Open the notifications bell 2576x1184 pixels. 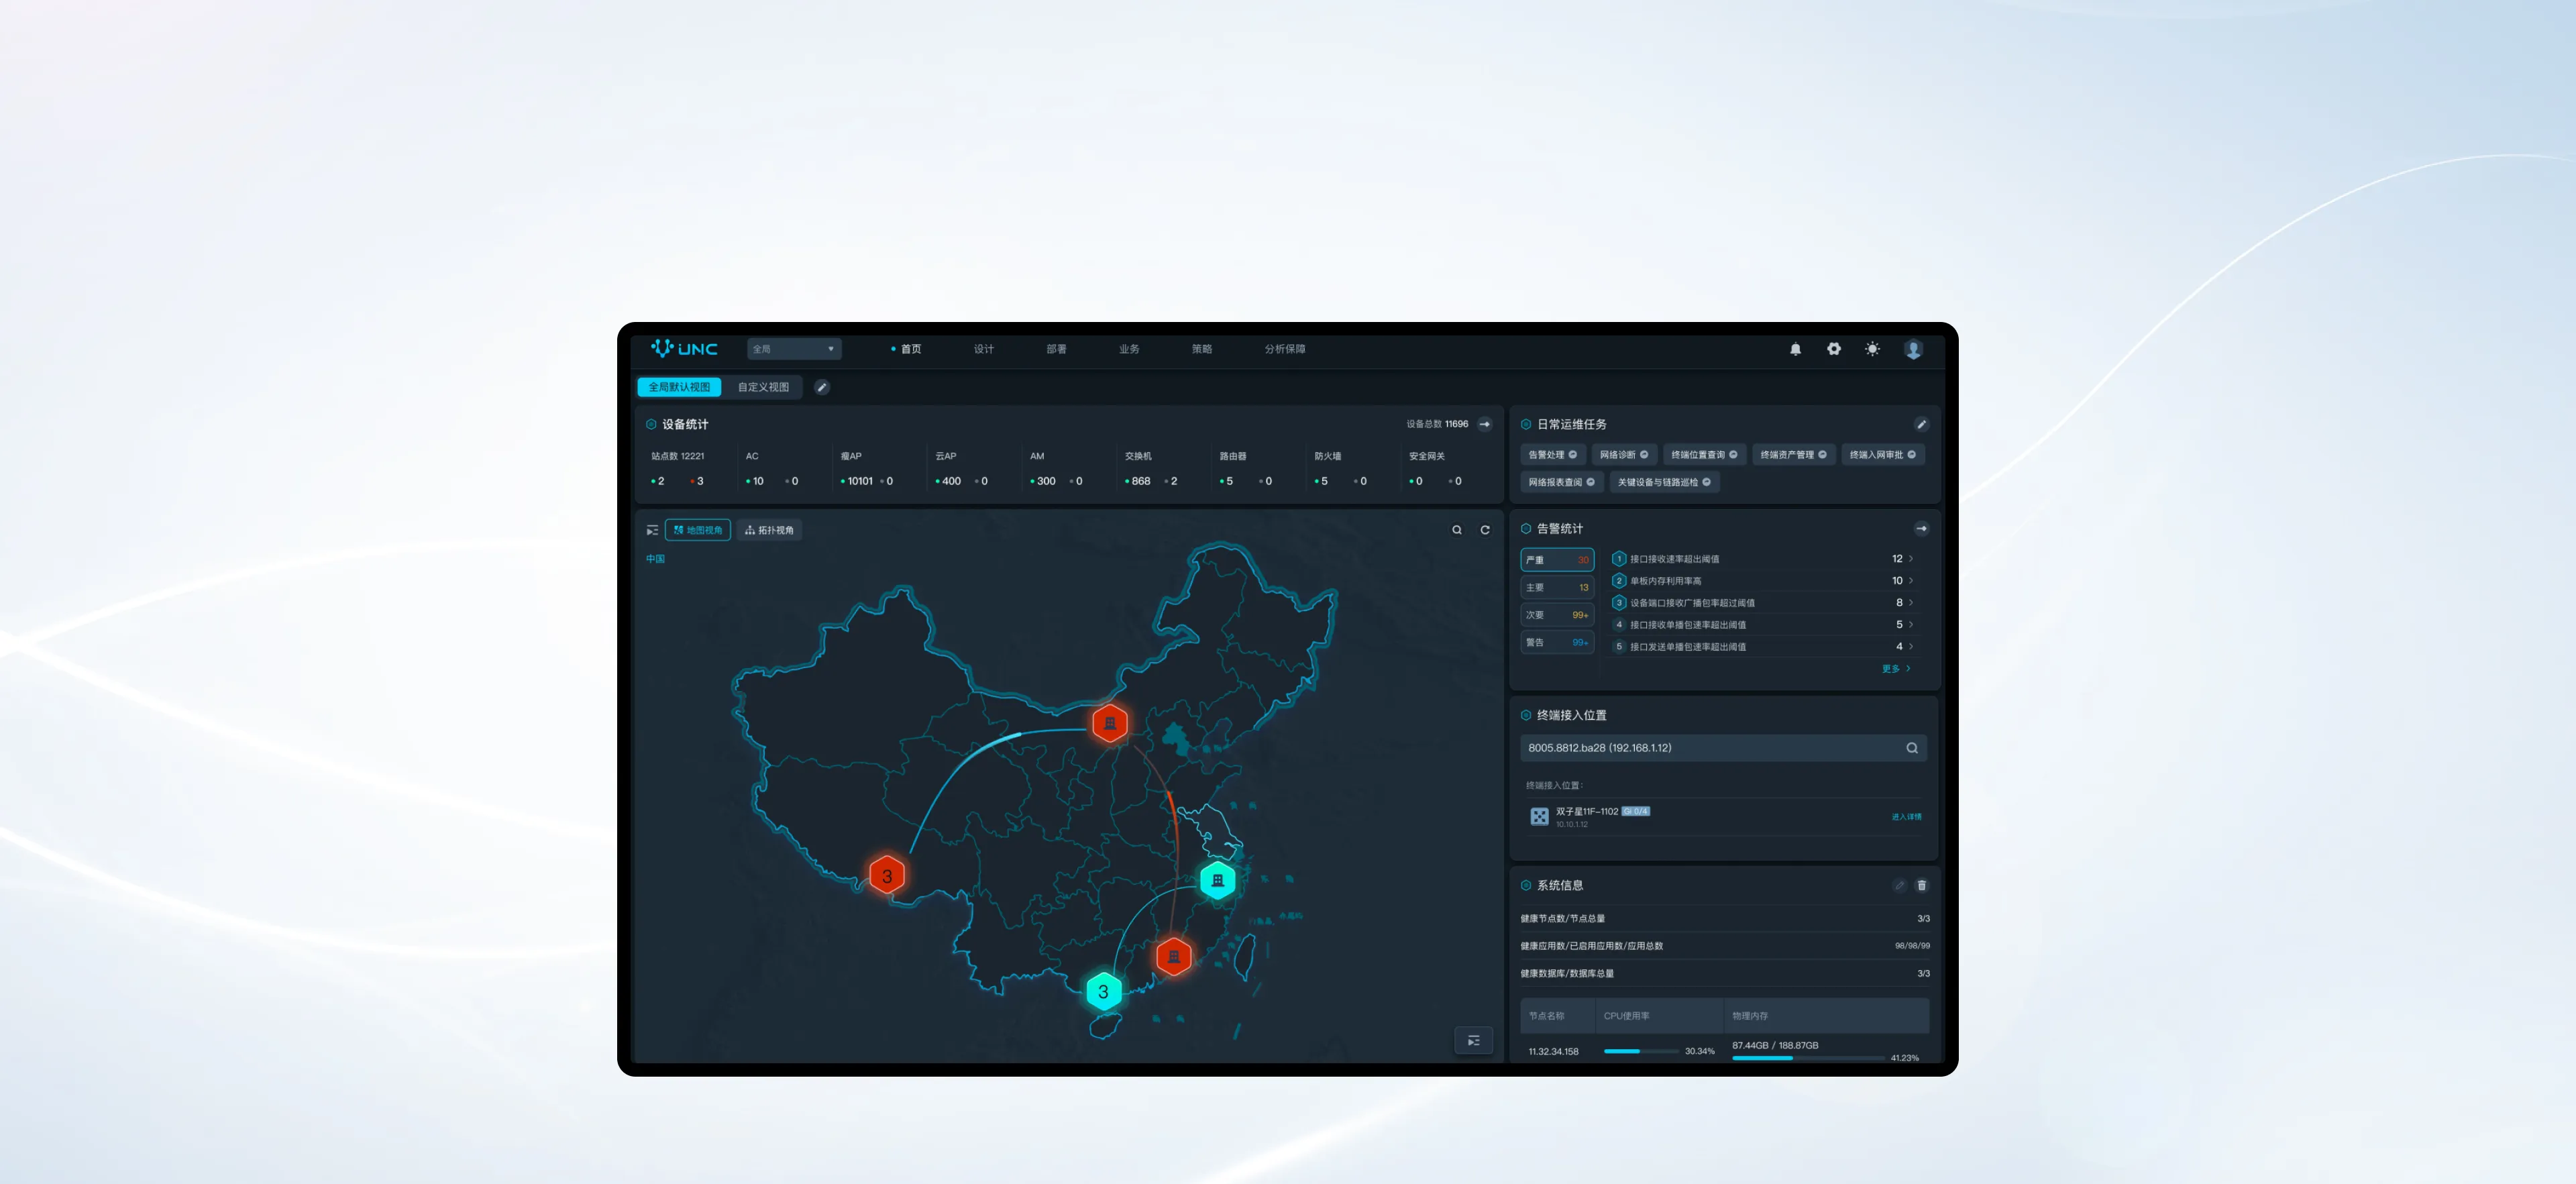click(1795, 349)
